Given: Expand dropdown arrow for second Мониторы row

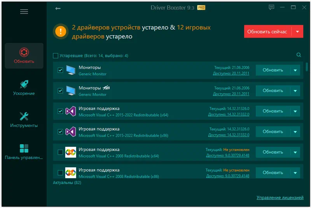Looking at the screenshot, I should [x=295, y=91].
